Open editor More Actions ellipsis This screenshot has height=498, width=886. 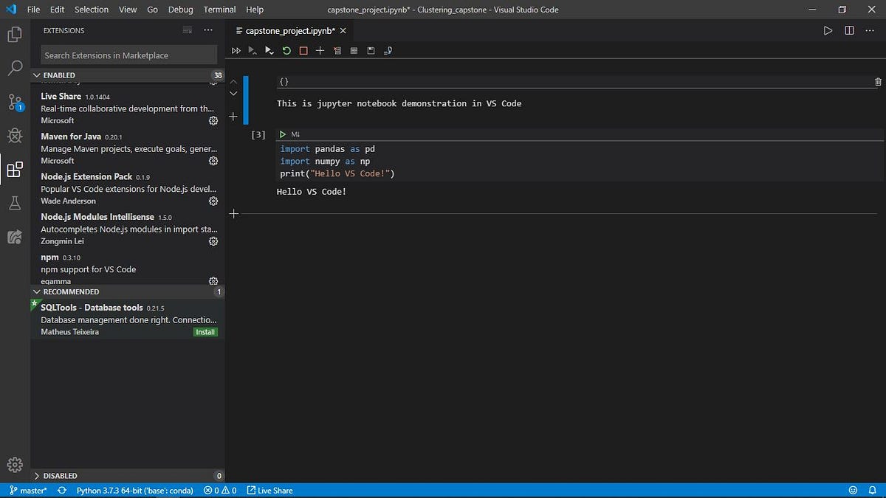(x=870, y=30)
